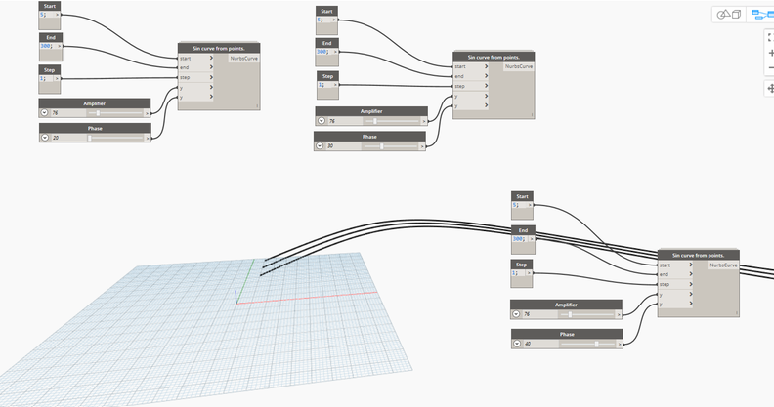
Task: Click Amplifier slider track above Phase 40
Action: click(x=587, y=314)
